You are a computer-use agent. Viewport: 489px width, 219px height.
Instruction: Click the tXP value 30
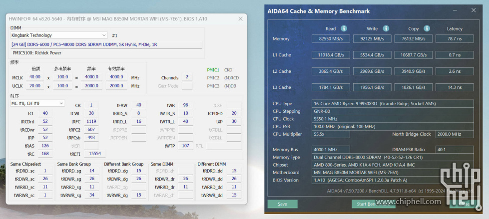[234, 121]
